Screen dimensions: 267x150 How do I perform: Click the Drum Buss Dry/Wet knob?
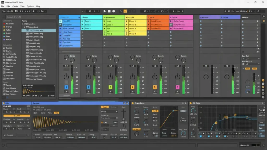tap(183, 133)
